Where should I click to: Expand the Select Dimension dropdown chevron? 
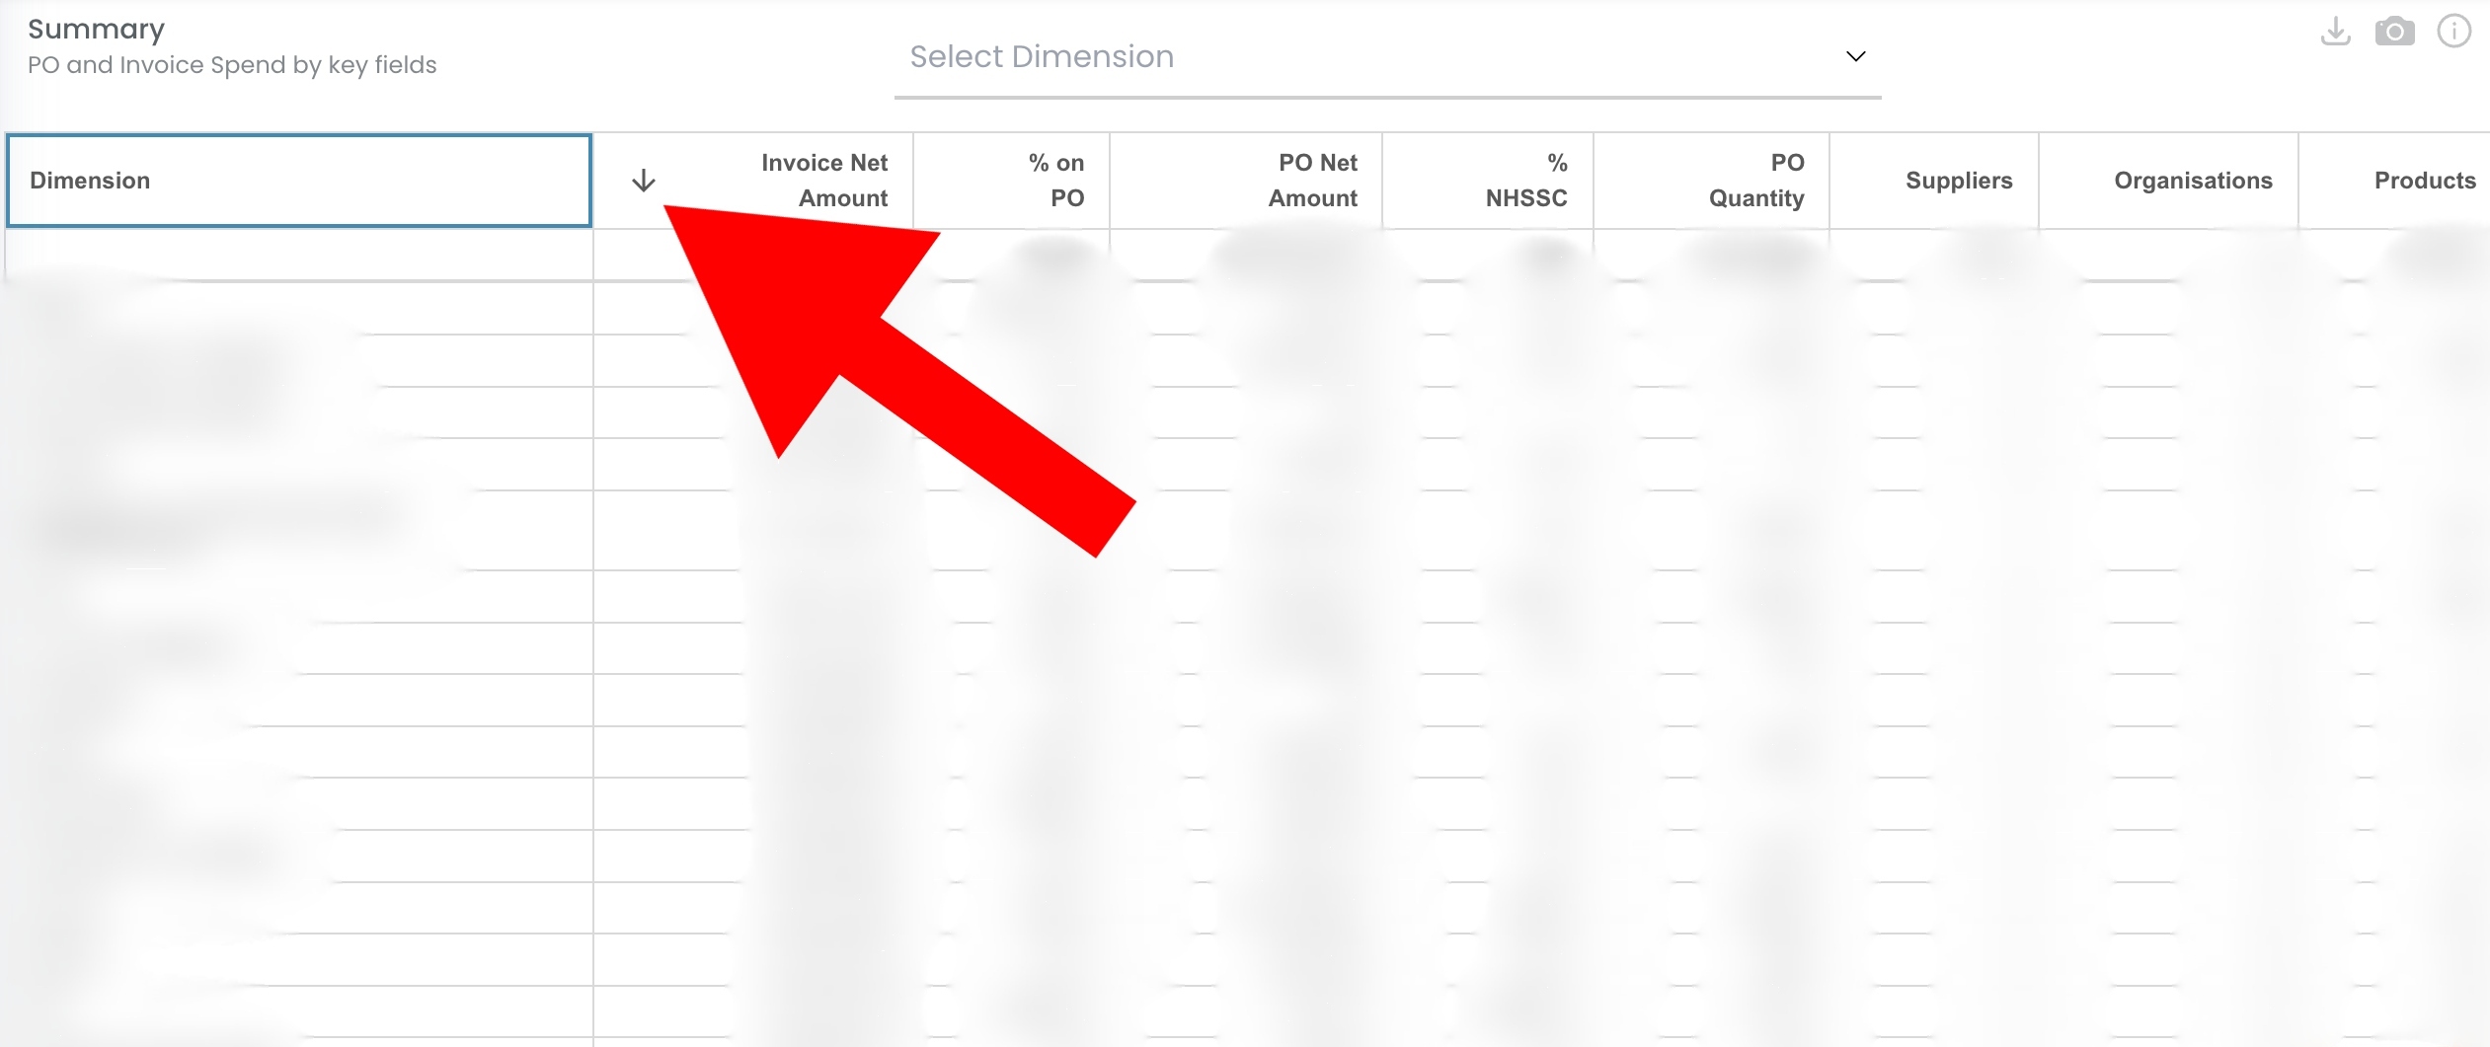point(1855,57)
